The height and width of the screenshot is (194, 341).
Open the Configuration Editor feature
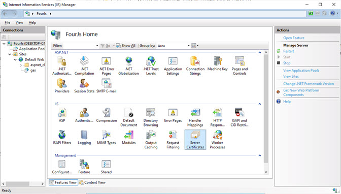coord(62,167)
